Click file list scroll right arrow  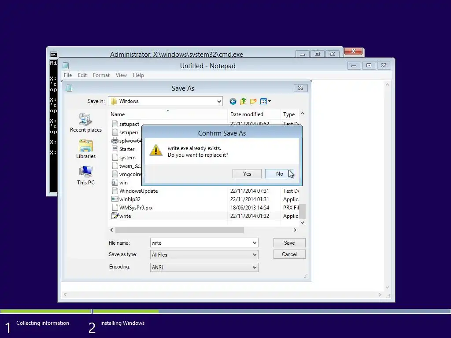point(295,230)
